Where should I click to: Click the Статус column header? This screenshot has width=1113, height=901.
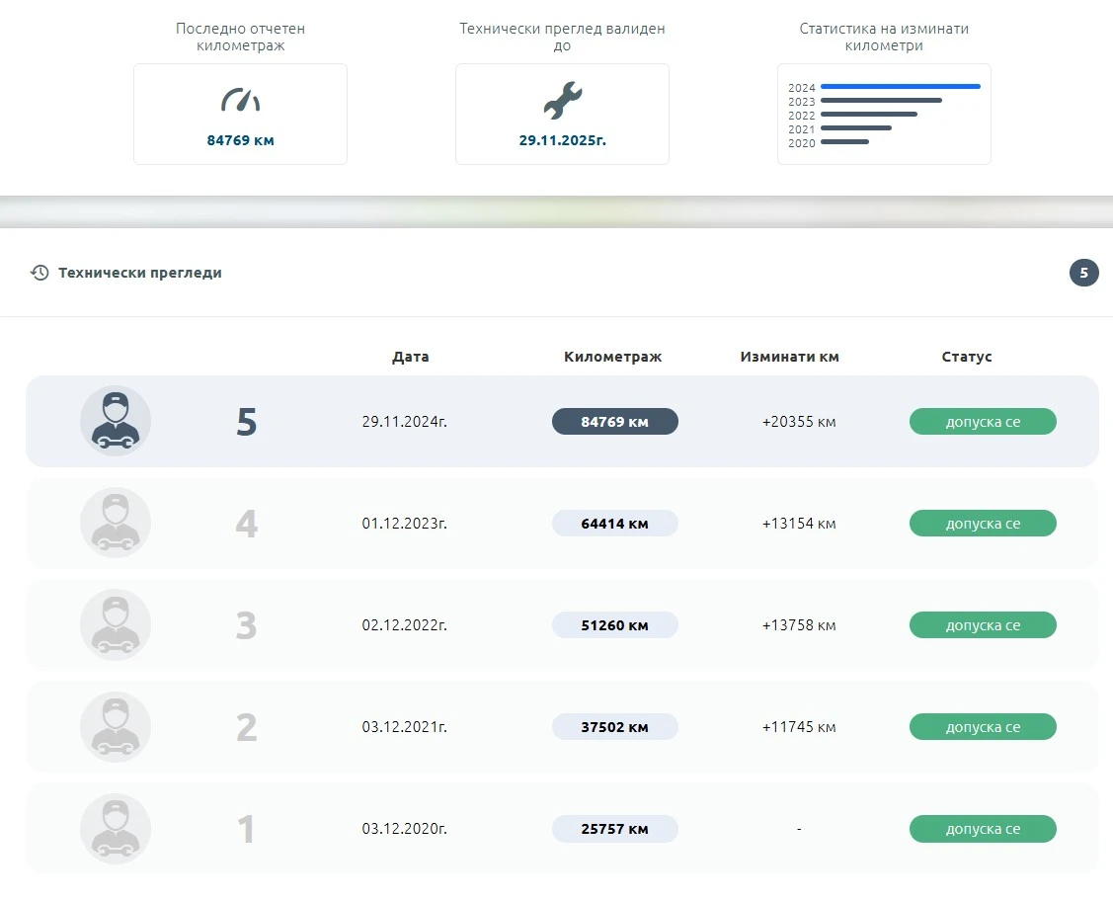click(x=966, y=357)
